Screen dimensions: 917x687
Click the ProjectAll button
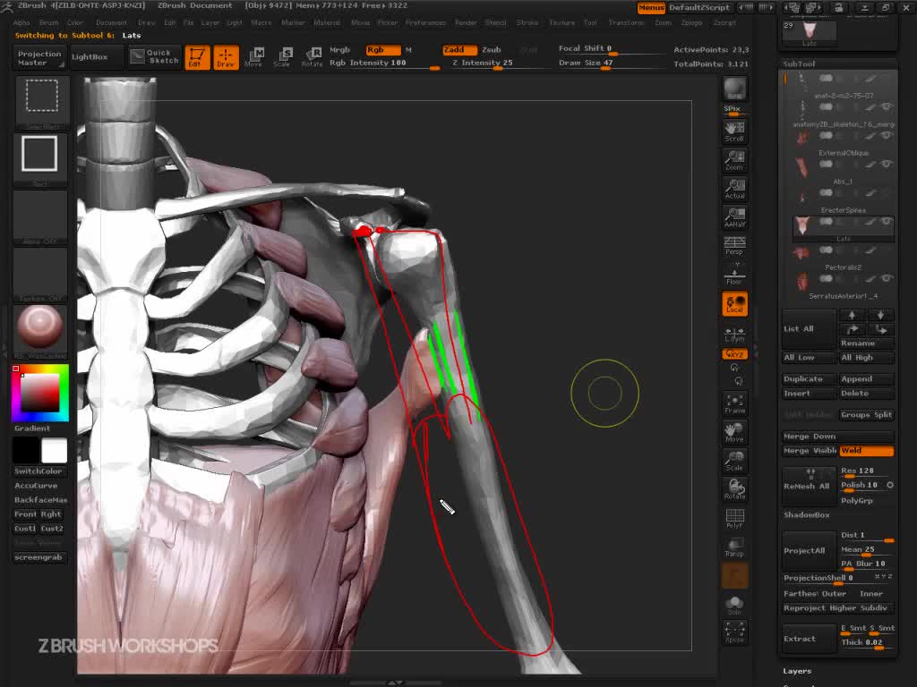pyautogui.click(x=809, y=550)
